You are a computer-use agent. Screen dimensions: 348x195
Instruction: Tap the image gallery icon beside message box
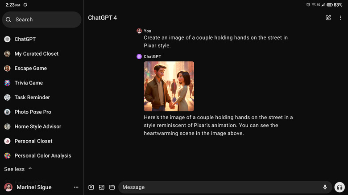coord(102,187)
